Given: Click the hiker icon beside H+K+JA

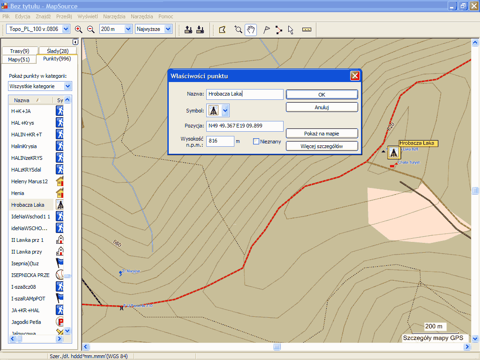Looking at the screenshot, I should 60,111.
